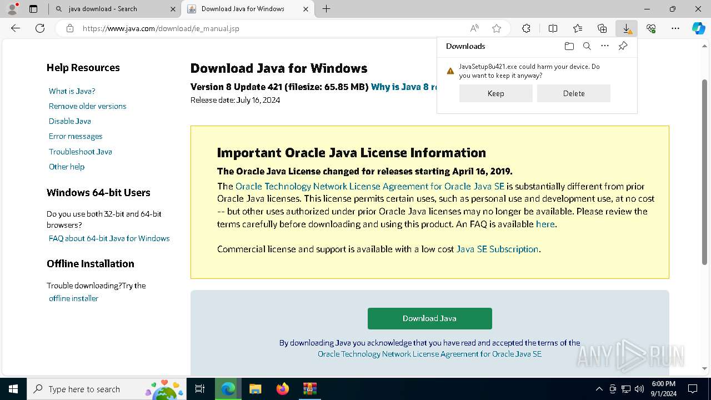
Task: Delete the JavaSetup8u421.exe download
Action: coord(574,93)
